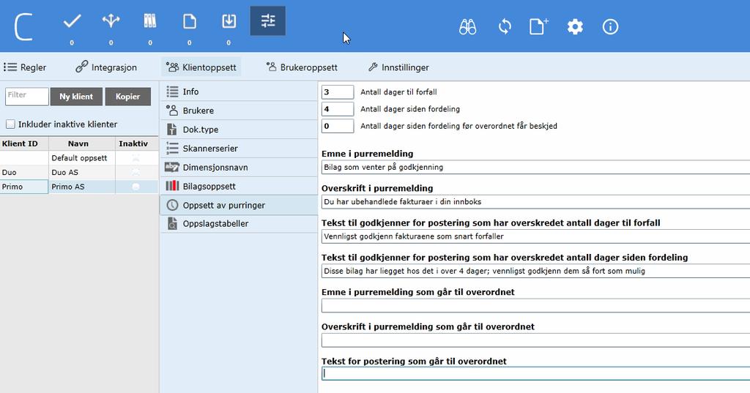Toggle Inkluder inaktive klienter checkbox
The image size is (750, 393).
[x=10, y=124]
